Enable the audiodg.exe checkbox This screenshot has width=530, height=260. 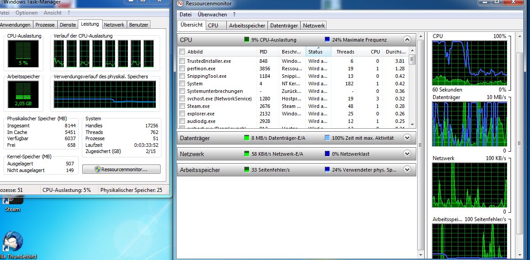click(182, 121)
